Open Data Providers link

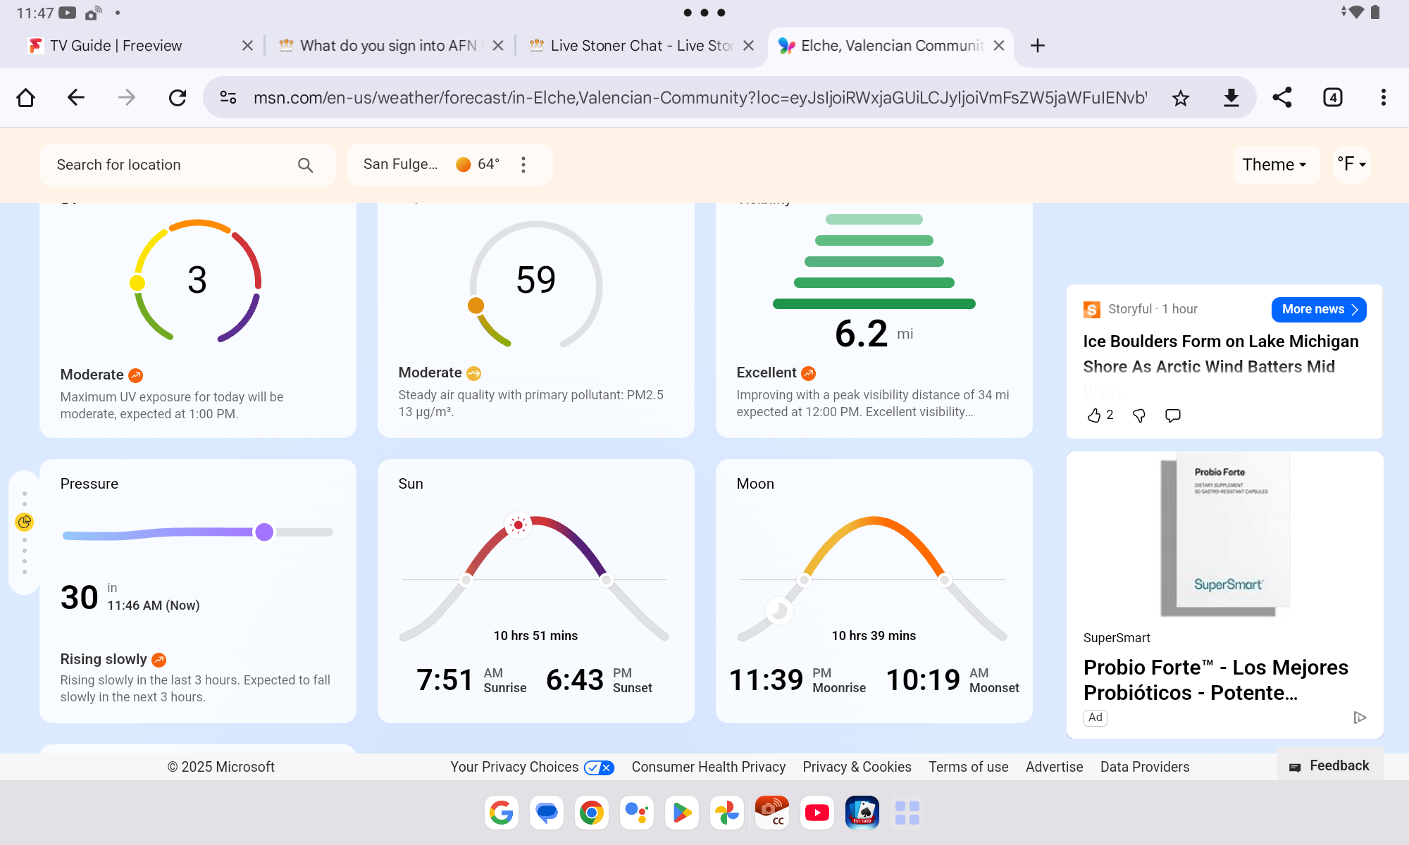[x=1145, y=767]
